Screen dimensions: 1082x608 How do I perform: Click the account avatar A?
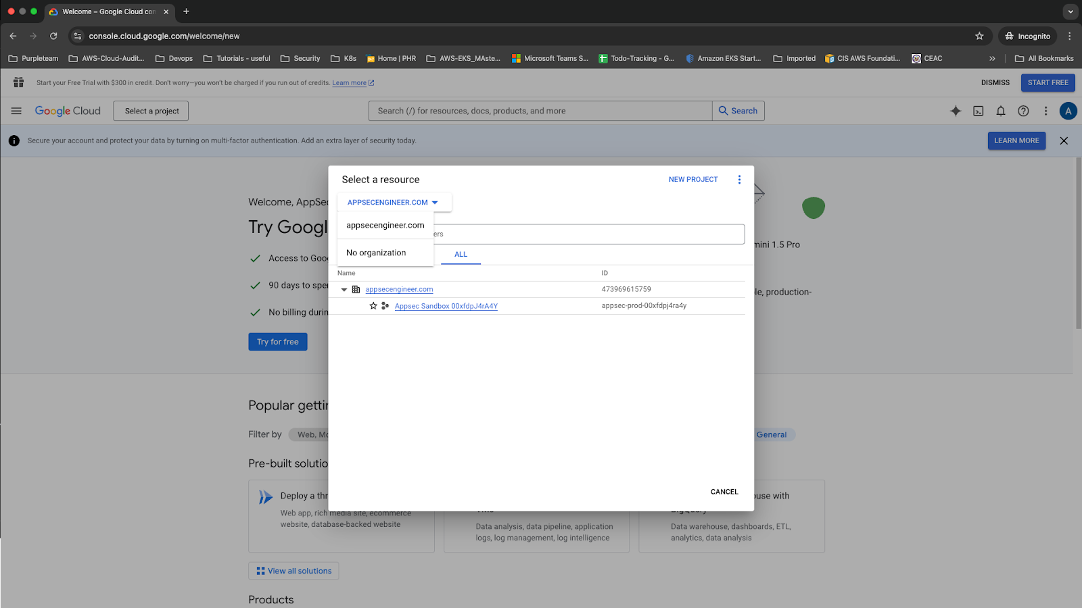pos(1068,111)
